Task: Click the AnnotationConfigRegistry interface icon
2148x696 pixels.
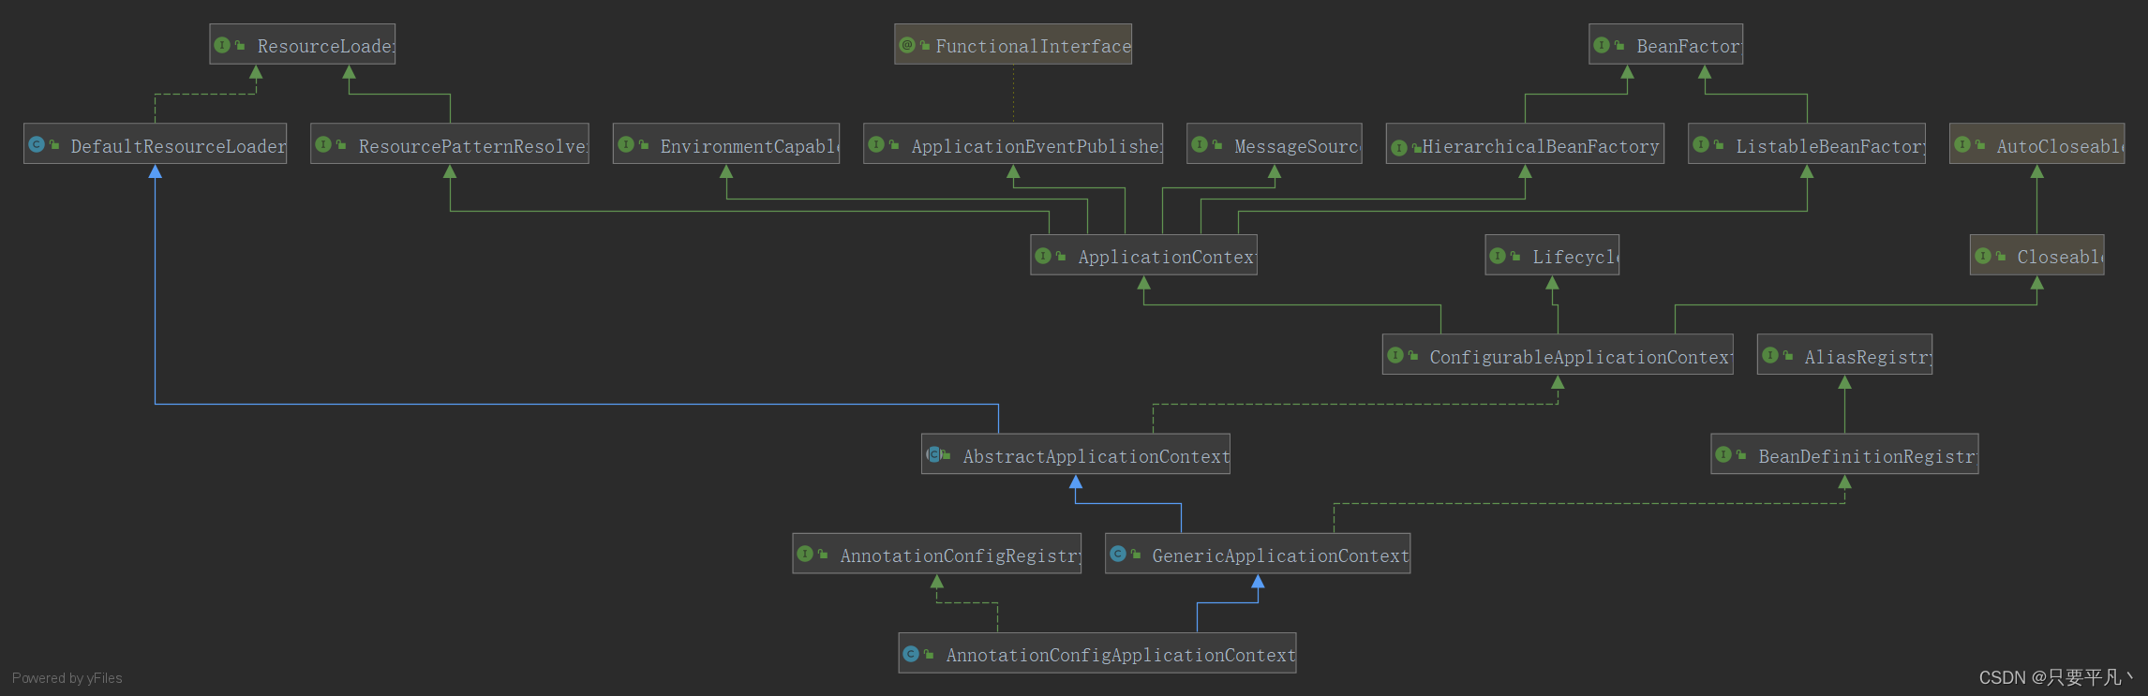Action: point(805,554)
